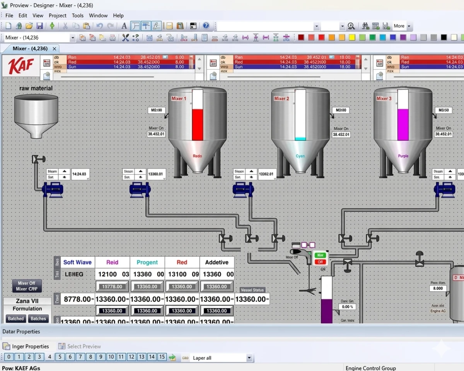Click the Meam stepper up arrow
Image resolution: width=464 pixels, height=371 pixels.
pos(64,171)
